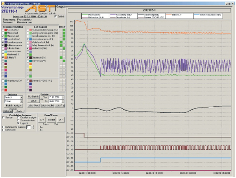Click the Letzte Woche period button
Screen dimensions: 236x178
coord(46,106)
